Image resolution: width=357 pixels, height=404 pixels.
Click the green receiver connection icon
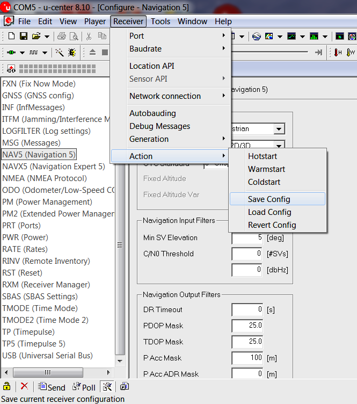tap(11, 53)
